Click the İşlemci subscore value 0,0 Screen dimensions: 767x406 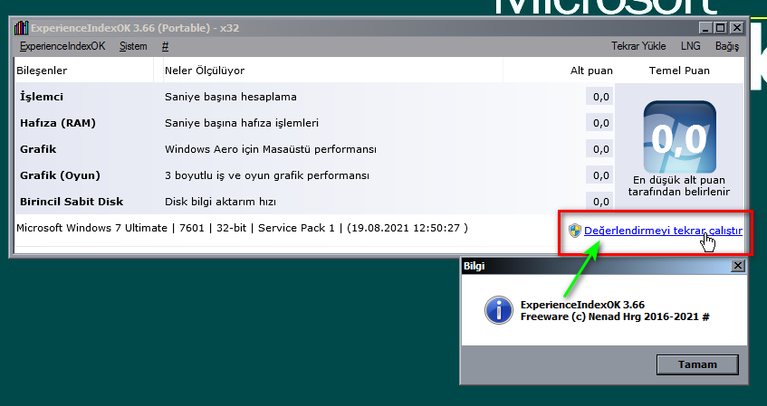coord(599,97)
